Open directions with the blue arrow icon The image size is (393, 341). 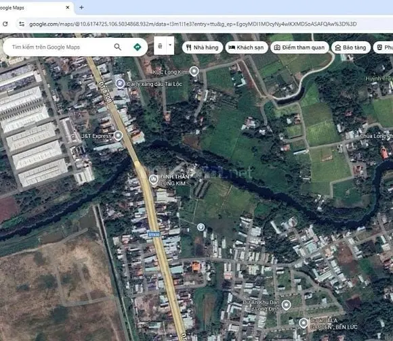click(137, 47)
